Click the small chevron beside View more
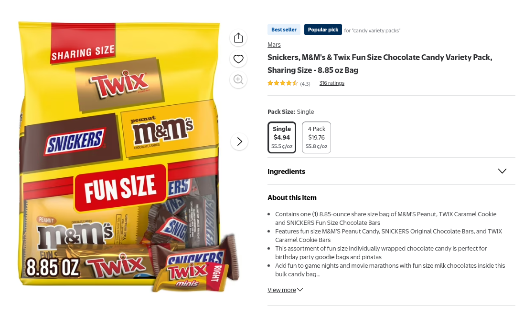 pyautogui.click(x=300, y=290)
